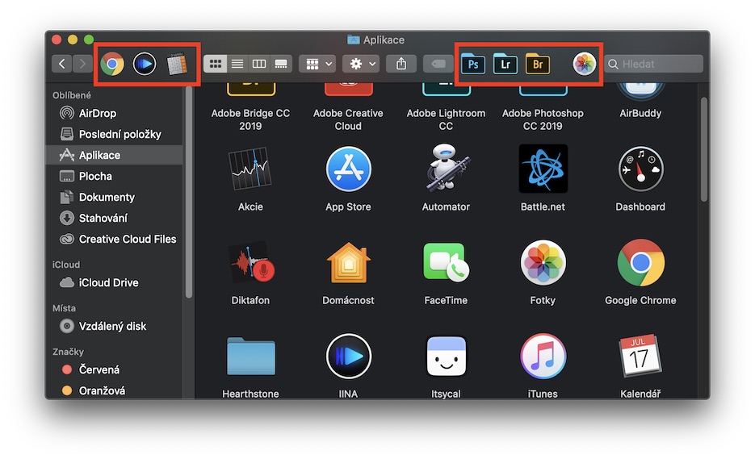Select the Itsycal app icon

[447, 357]
